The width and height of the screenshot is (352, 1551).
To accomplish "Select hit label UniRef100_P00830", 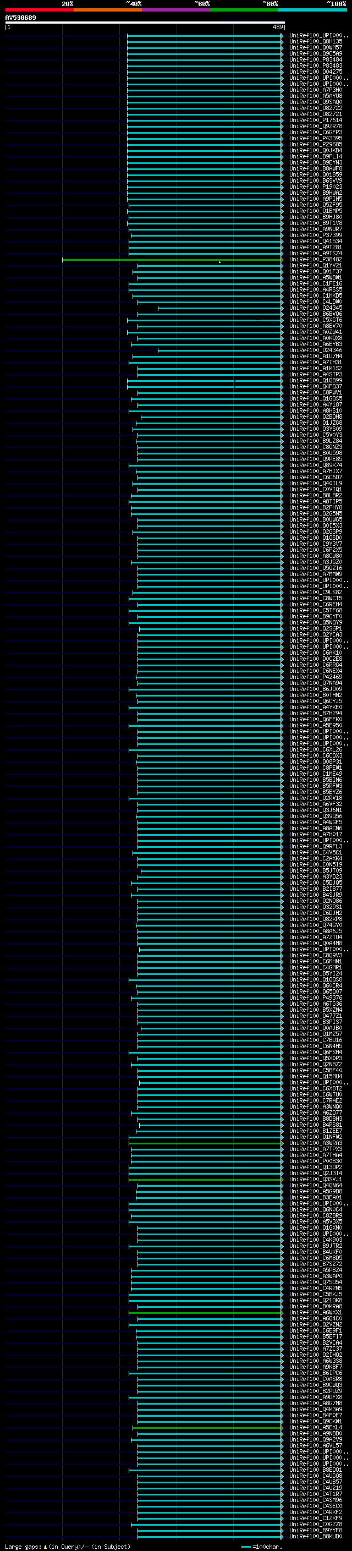I will [x=315, y=1161].
